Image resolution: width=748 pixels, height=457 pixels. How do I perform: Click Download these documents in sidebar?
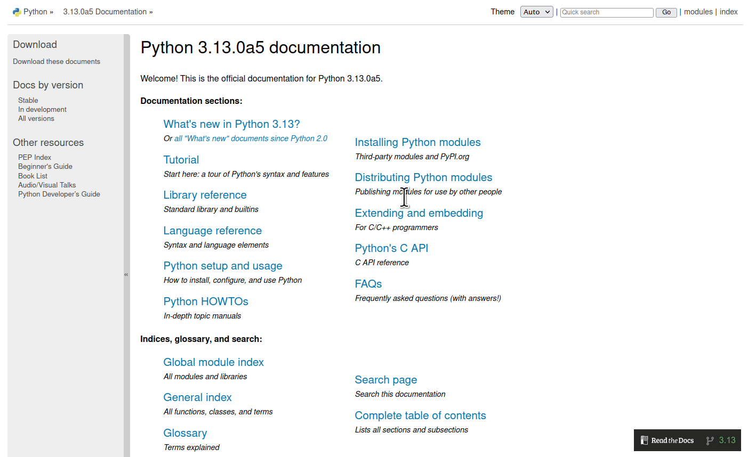click(57, 62)
